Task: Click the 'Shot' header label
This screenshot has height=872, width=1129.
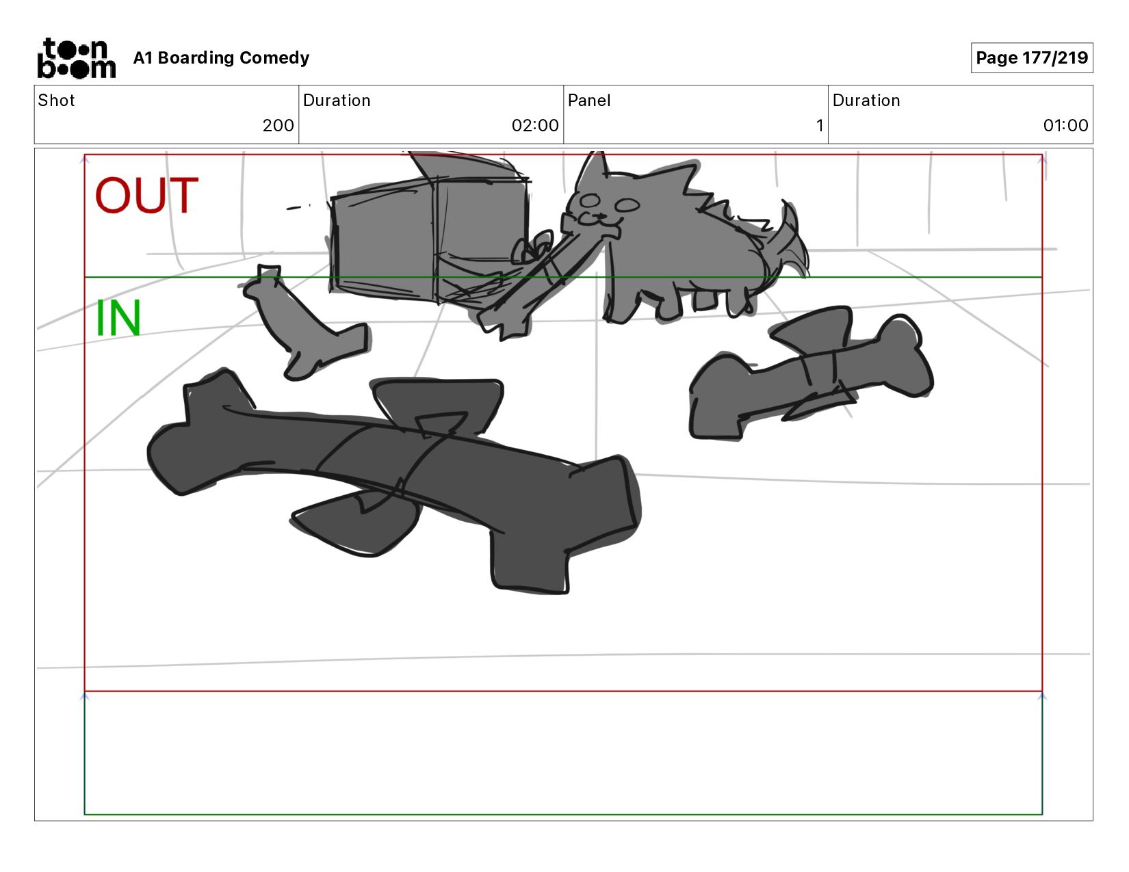Action: 56,101
